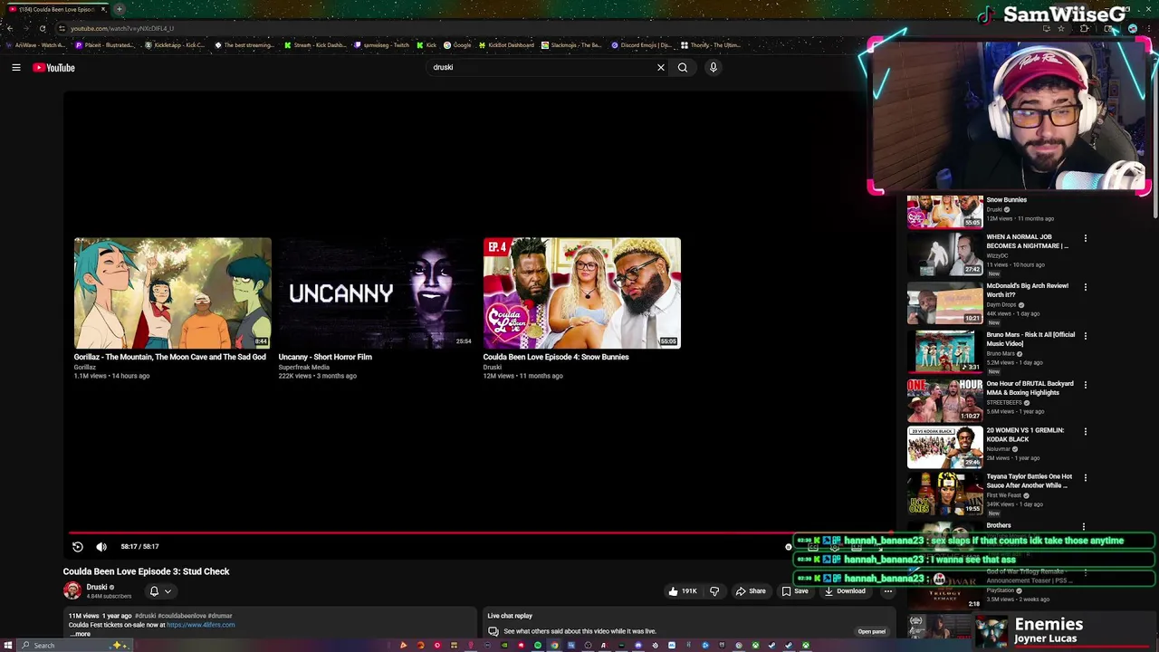Bookmark page with star icon

(x=1061, y=28)
